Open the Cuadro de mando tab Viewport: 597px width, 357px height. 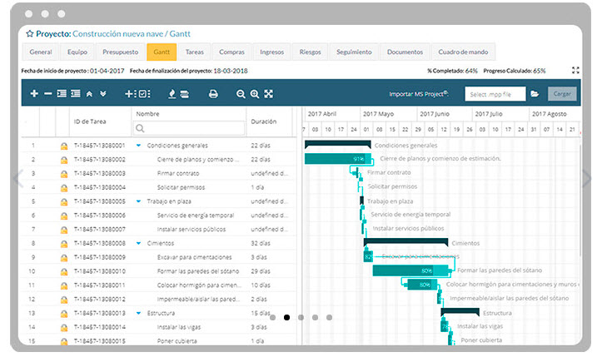(x=465, y=52)
